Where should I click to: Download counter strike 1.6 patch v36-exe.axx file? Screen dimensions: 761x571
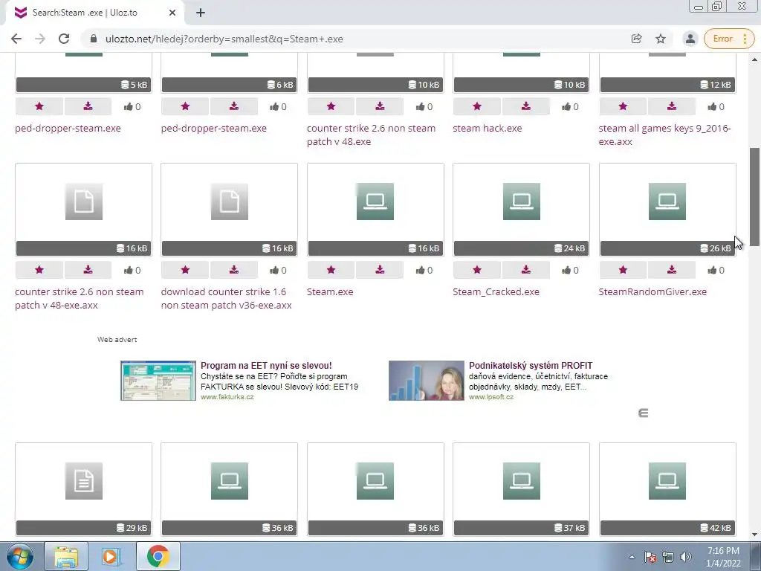point(233,270)
